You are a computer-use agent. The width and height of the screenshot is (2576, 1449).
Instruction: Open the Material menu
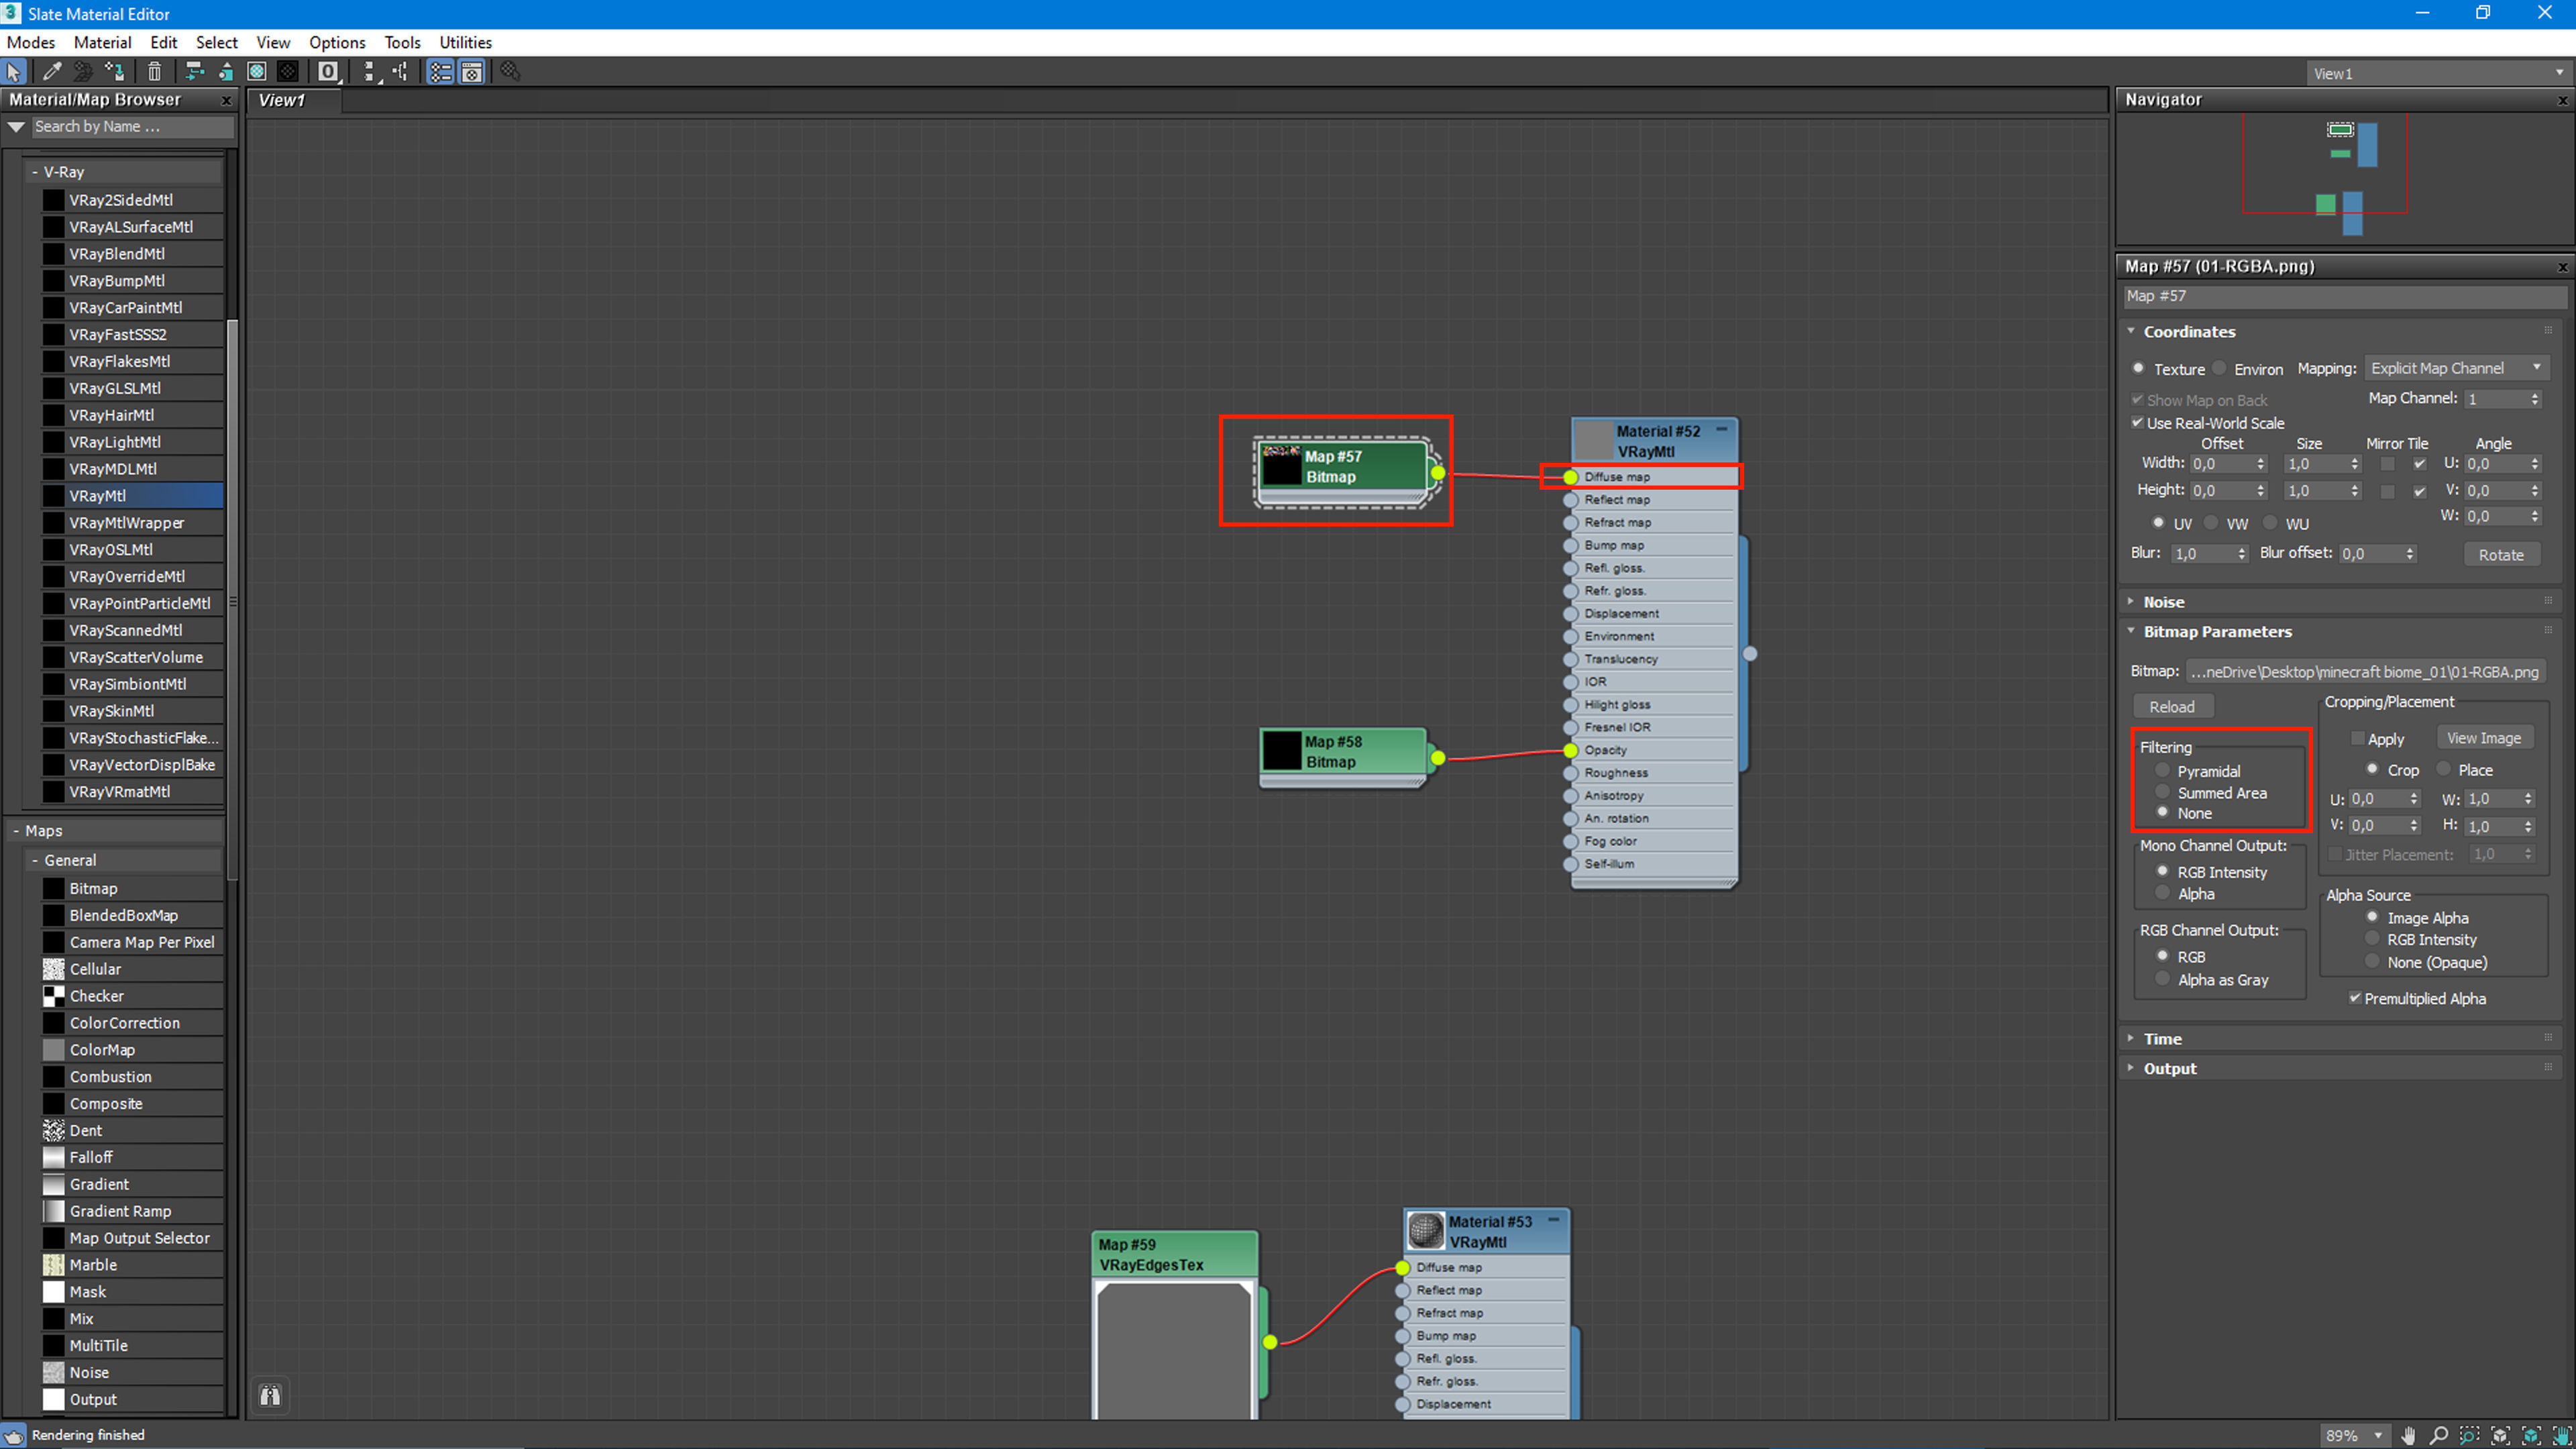(x=102, y=42)
